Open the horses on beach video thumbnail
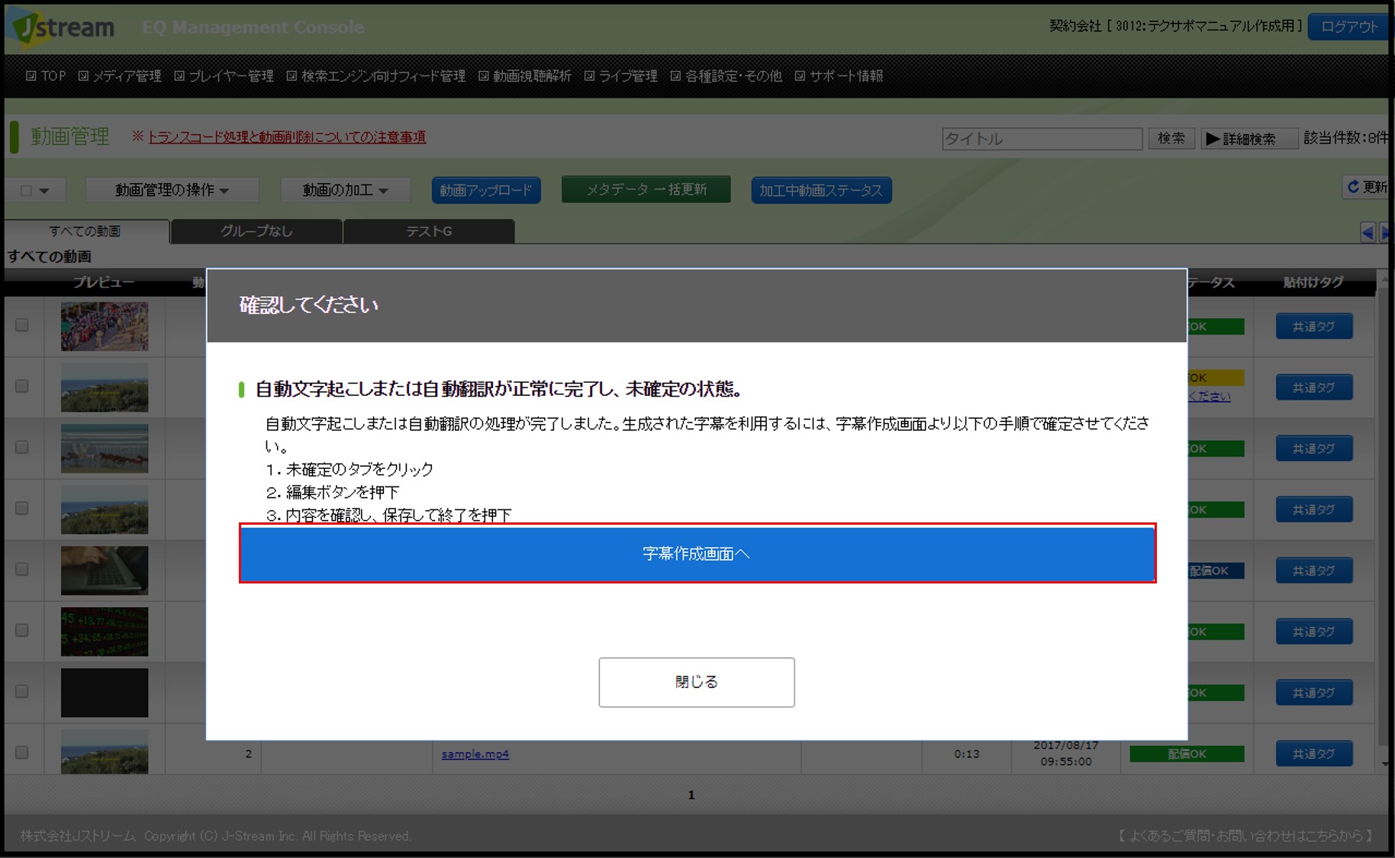Viewport: 1395px width, 858px height. click(105, 448)
